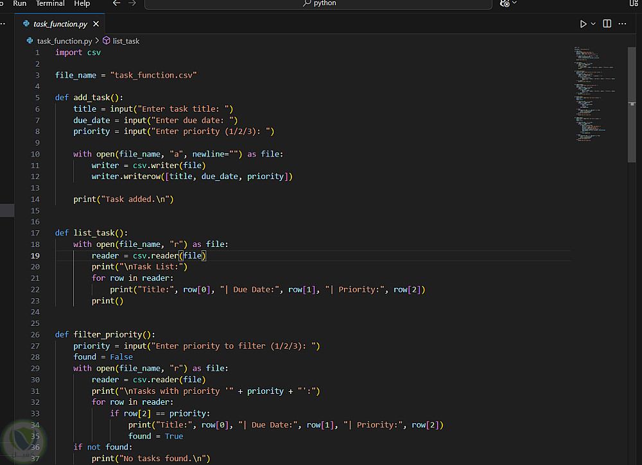Run the Python file with play button

[583, 24]
